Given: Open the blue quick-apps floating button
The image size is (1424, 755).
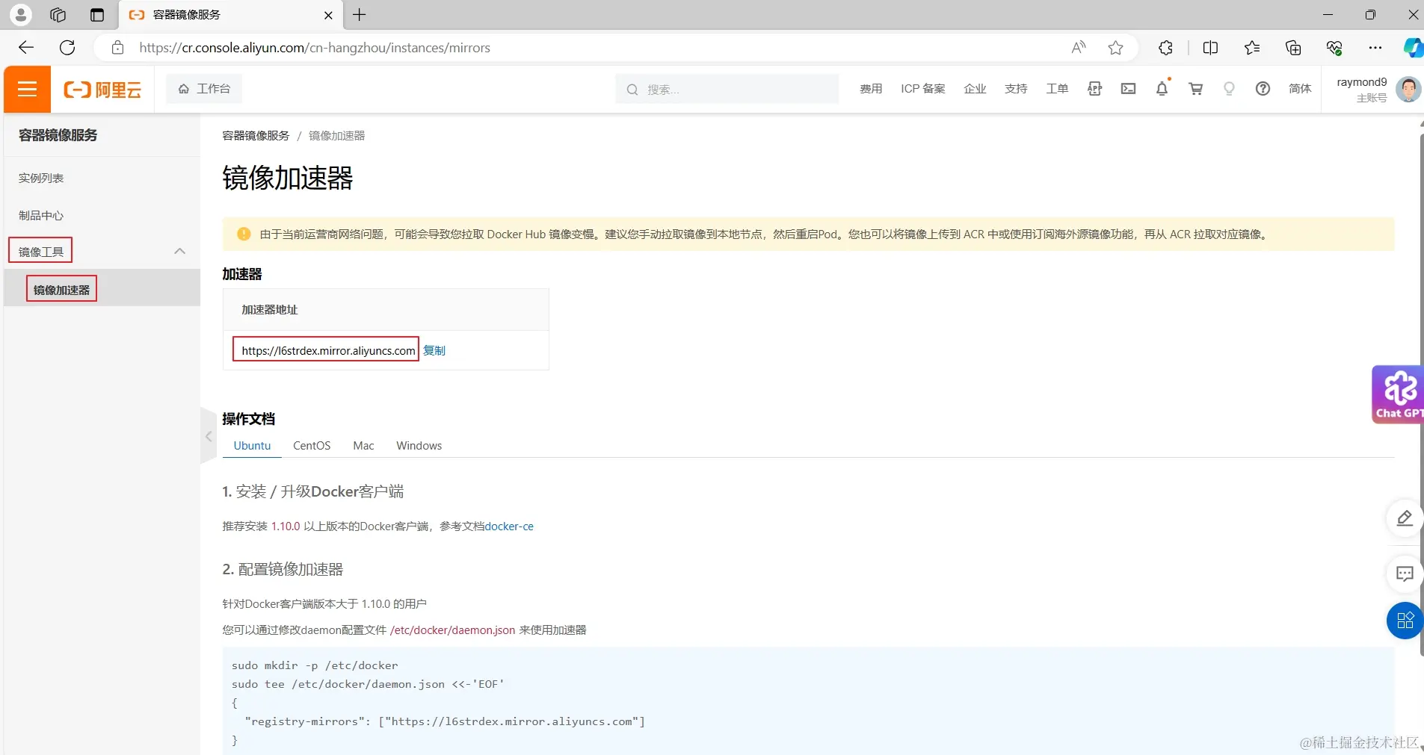Looking at the screenshot, I should [1405, 620].
